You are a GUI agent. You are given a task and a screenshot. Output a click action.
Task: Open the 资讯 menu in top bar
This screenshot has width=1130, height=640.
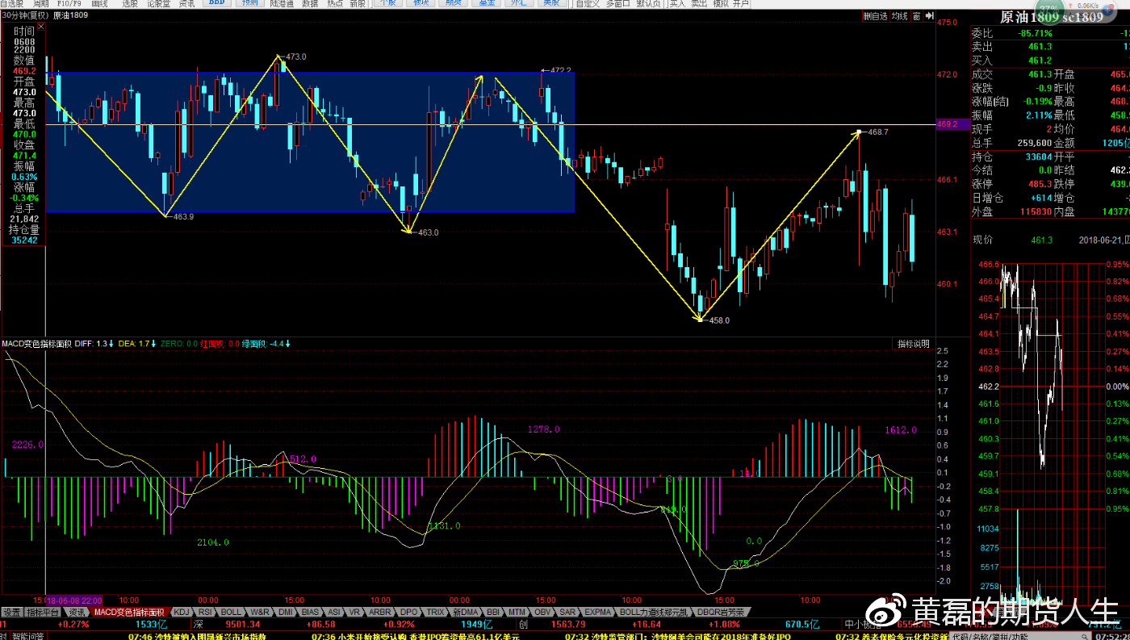tap(186, 3)
